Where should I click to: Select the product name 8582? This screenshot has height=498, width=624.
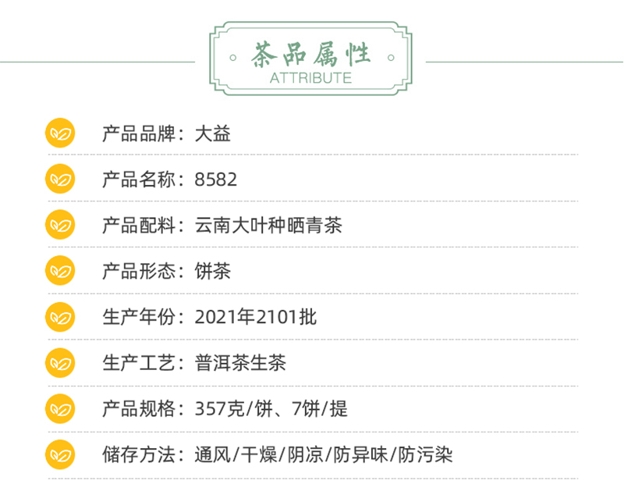216,180
